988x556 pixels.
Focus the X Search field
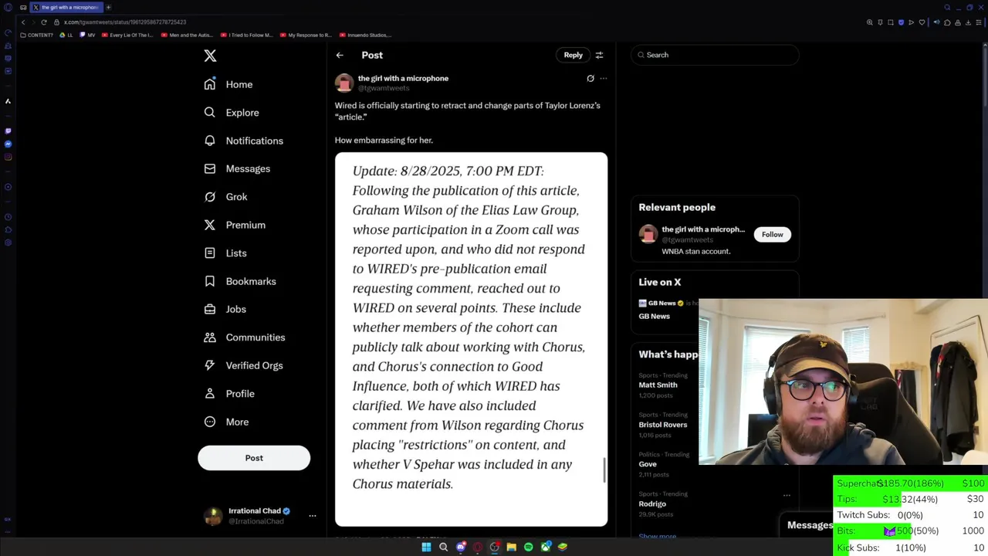[x=715, y=55]
